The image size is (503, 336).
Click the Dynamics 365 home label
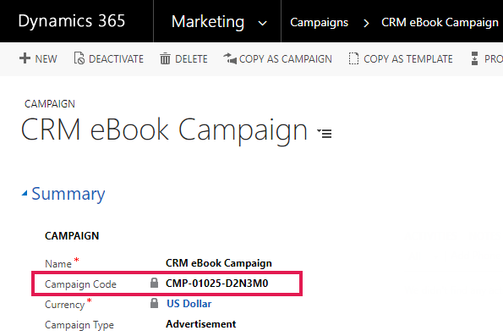(72, 21)
